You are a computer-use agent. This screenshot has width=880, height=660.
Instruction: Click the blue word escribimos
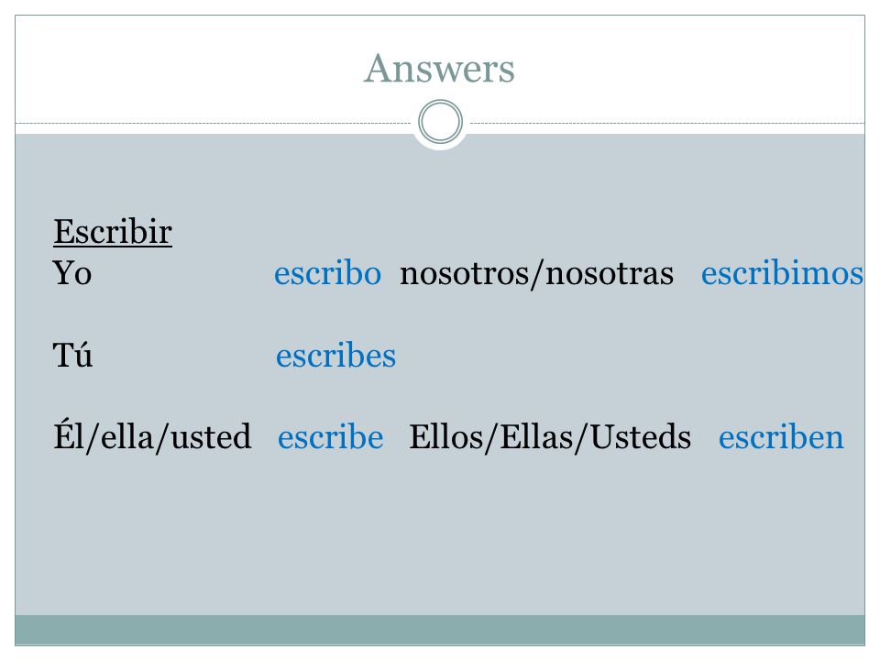pyautogui.click(x=782, y=273)
